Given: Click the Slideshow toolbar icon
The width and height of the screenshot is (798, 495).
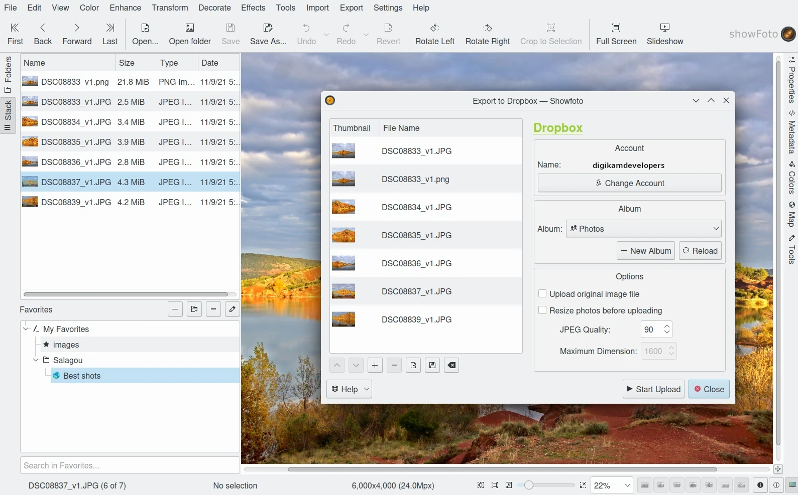Looking at the screenshot, I should click(664, 34).
